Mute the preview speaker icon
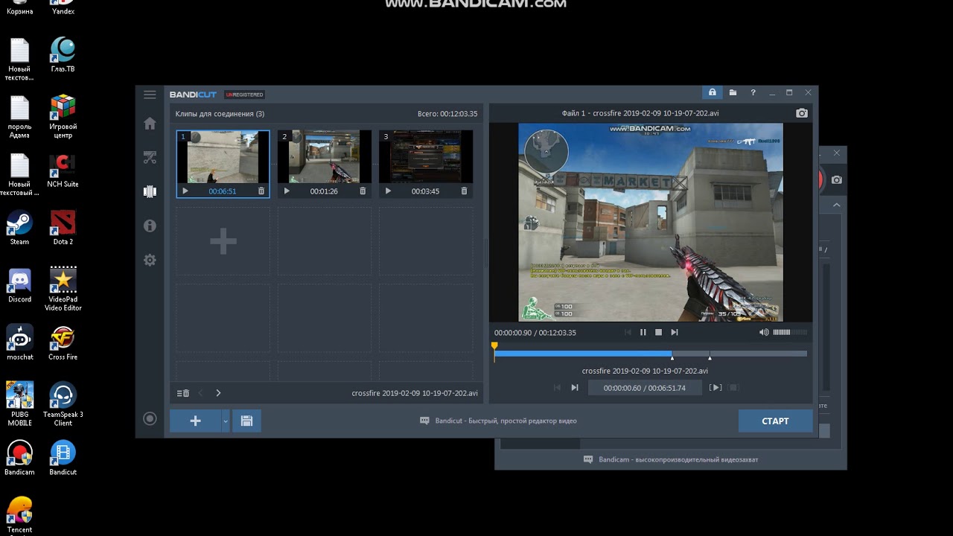The height and width of the screenshot is (536, 953). (764, 332)
